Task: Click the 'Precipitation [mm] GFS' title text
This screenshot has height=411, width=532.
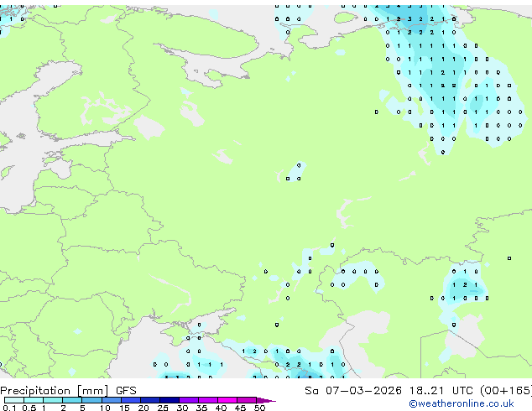Action: pyautogui.click(x=68, y=391)
